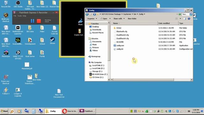Click the refresh icon beside the address bar
This screenshot has width=204, height=115.
tap(180, 14)
